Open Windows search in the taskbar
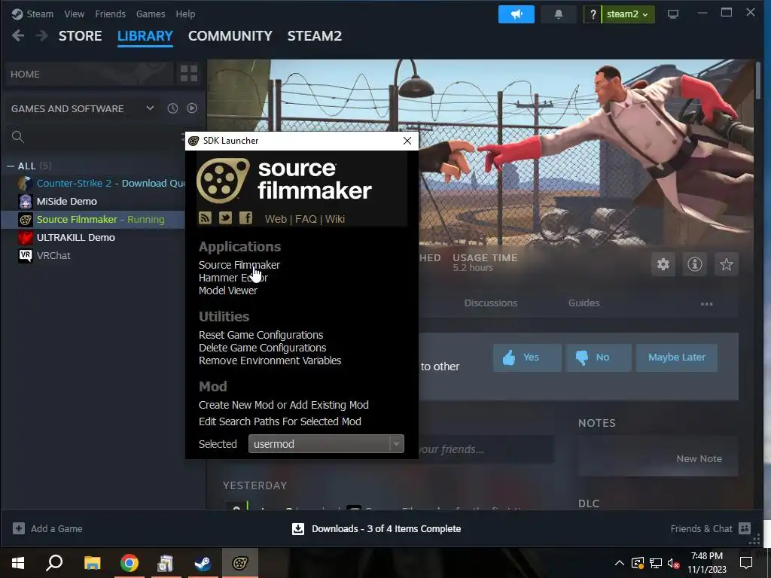 click(54, 563)
